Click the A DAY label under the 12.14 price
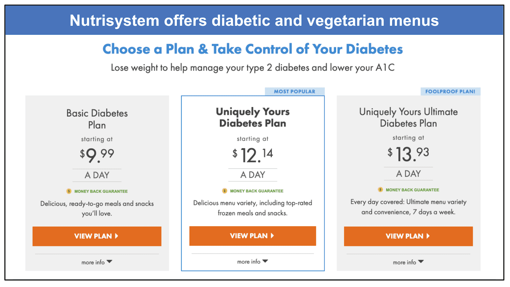The width and height of the screenshot is (510, 287). 252,174
